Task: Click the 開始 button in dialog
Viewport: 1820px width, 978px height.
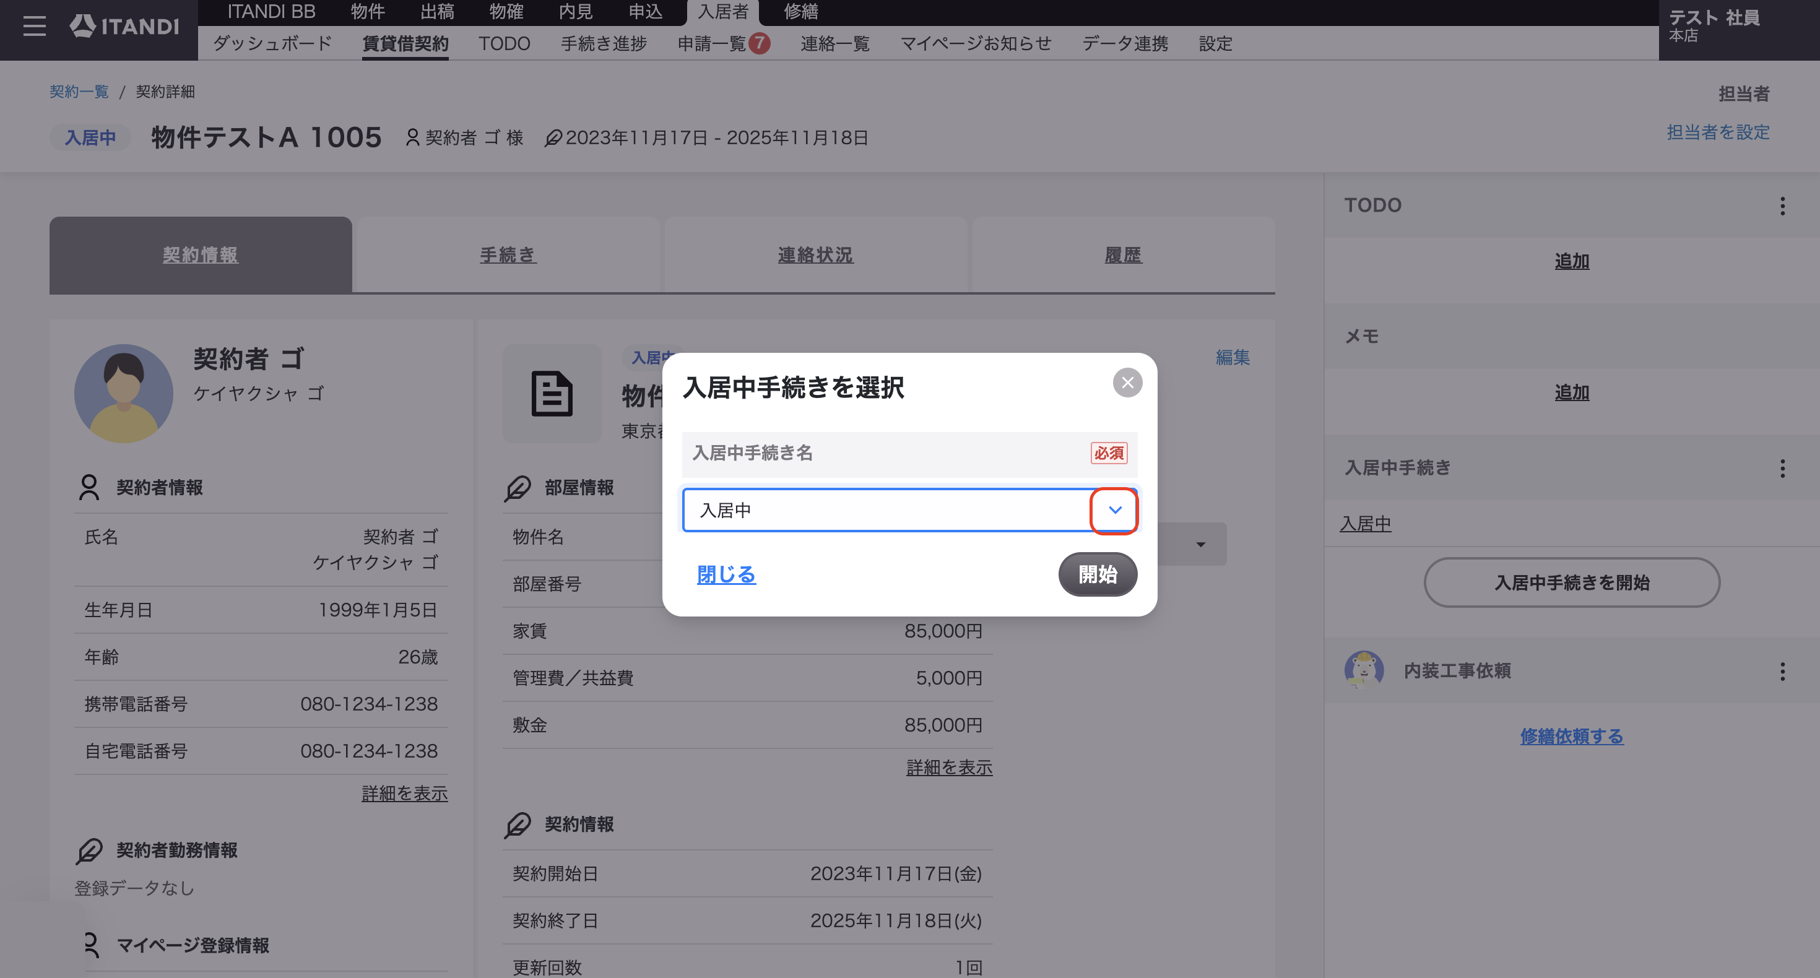Action: pyautogui.click(x=1097, y=574)
